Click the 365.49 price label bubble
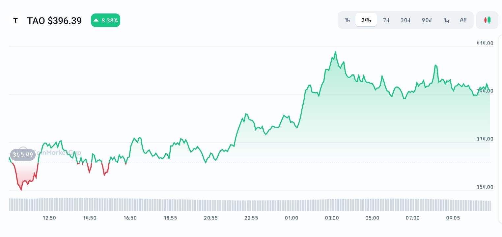The height and width of the screenshot is (237, 502). 23,154
